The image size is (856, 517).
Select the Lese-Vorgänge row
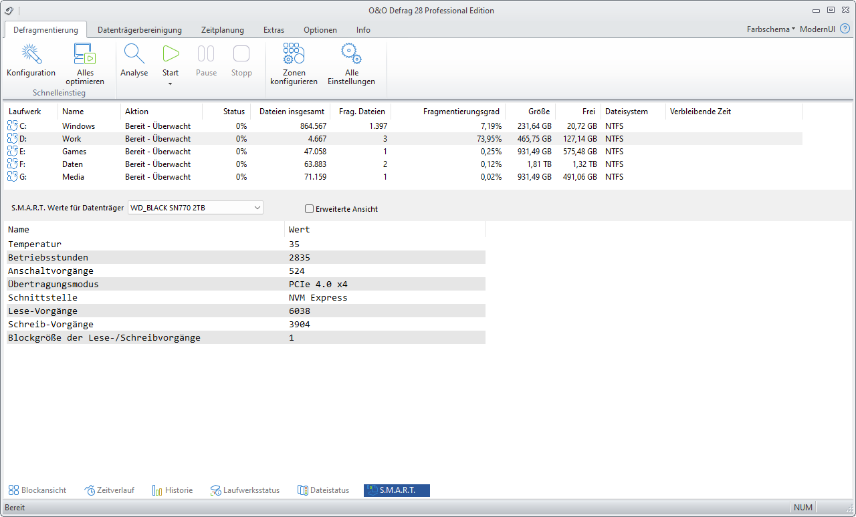pos(245,311)
